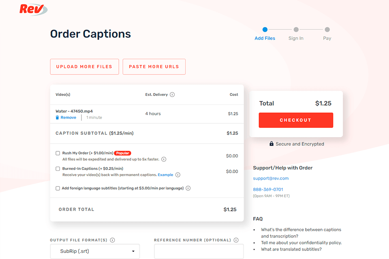Click the Rev logo
The image size is (389, 259).
click(32, 9)
